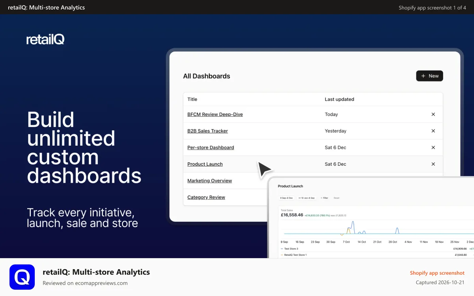The image size is (474, 296).
Task: Click the Shopify app screenshot orange label
Action: pyautogui.click(x=437, y=273)
